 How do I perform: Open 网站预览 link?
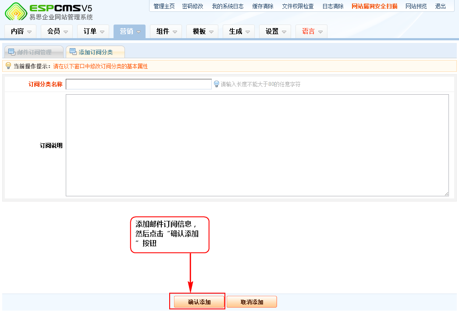click(x=416, y=6)
